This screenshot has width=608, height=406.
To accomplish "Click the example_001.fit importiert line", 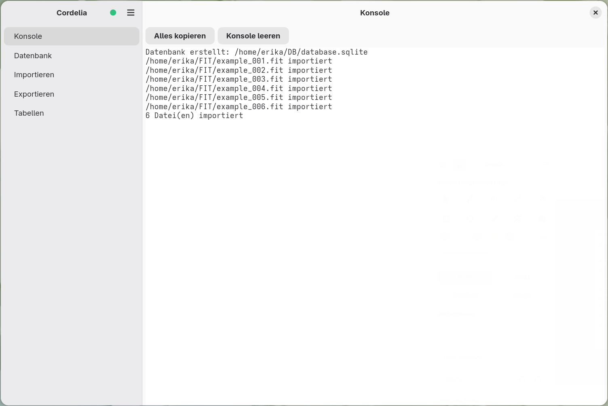I will pos(239,61).
